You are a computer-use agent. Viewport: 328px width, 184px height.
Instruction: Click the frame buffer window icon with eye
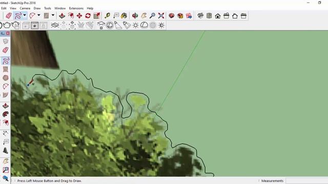[x=35, y=26]
